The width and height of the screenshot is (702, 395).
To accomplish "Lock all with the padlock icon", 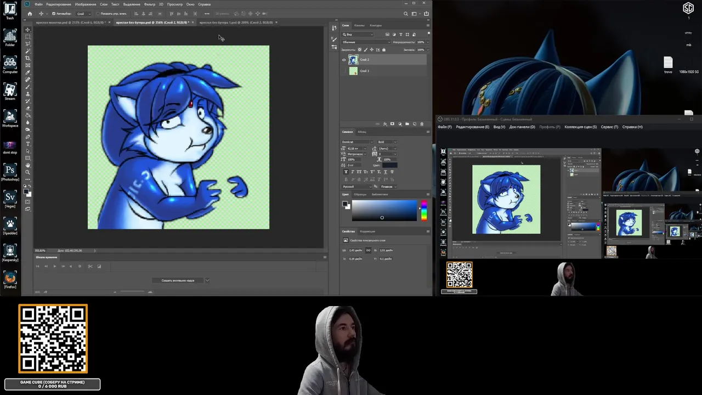I will [x=384, y=50].
